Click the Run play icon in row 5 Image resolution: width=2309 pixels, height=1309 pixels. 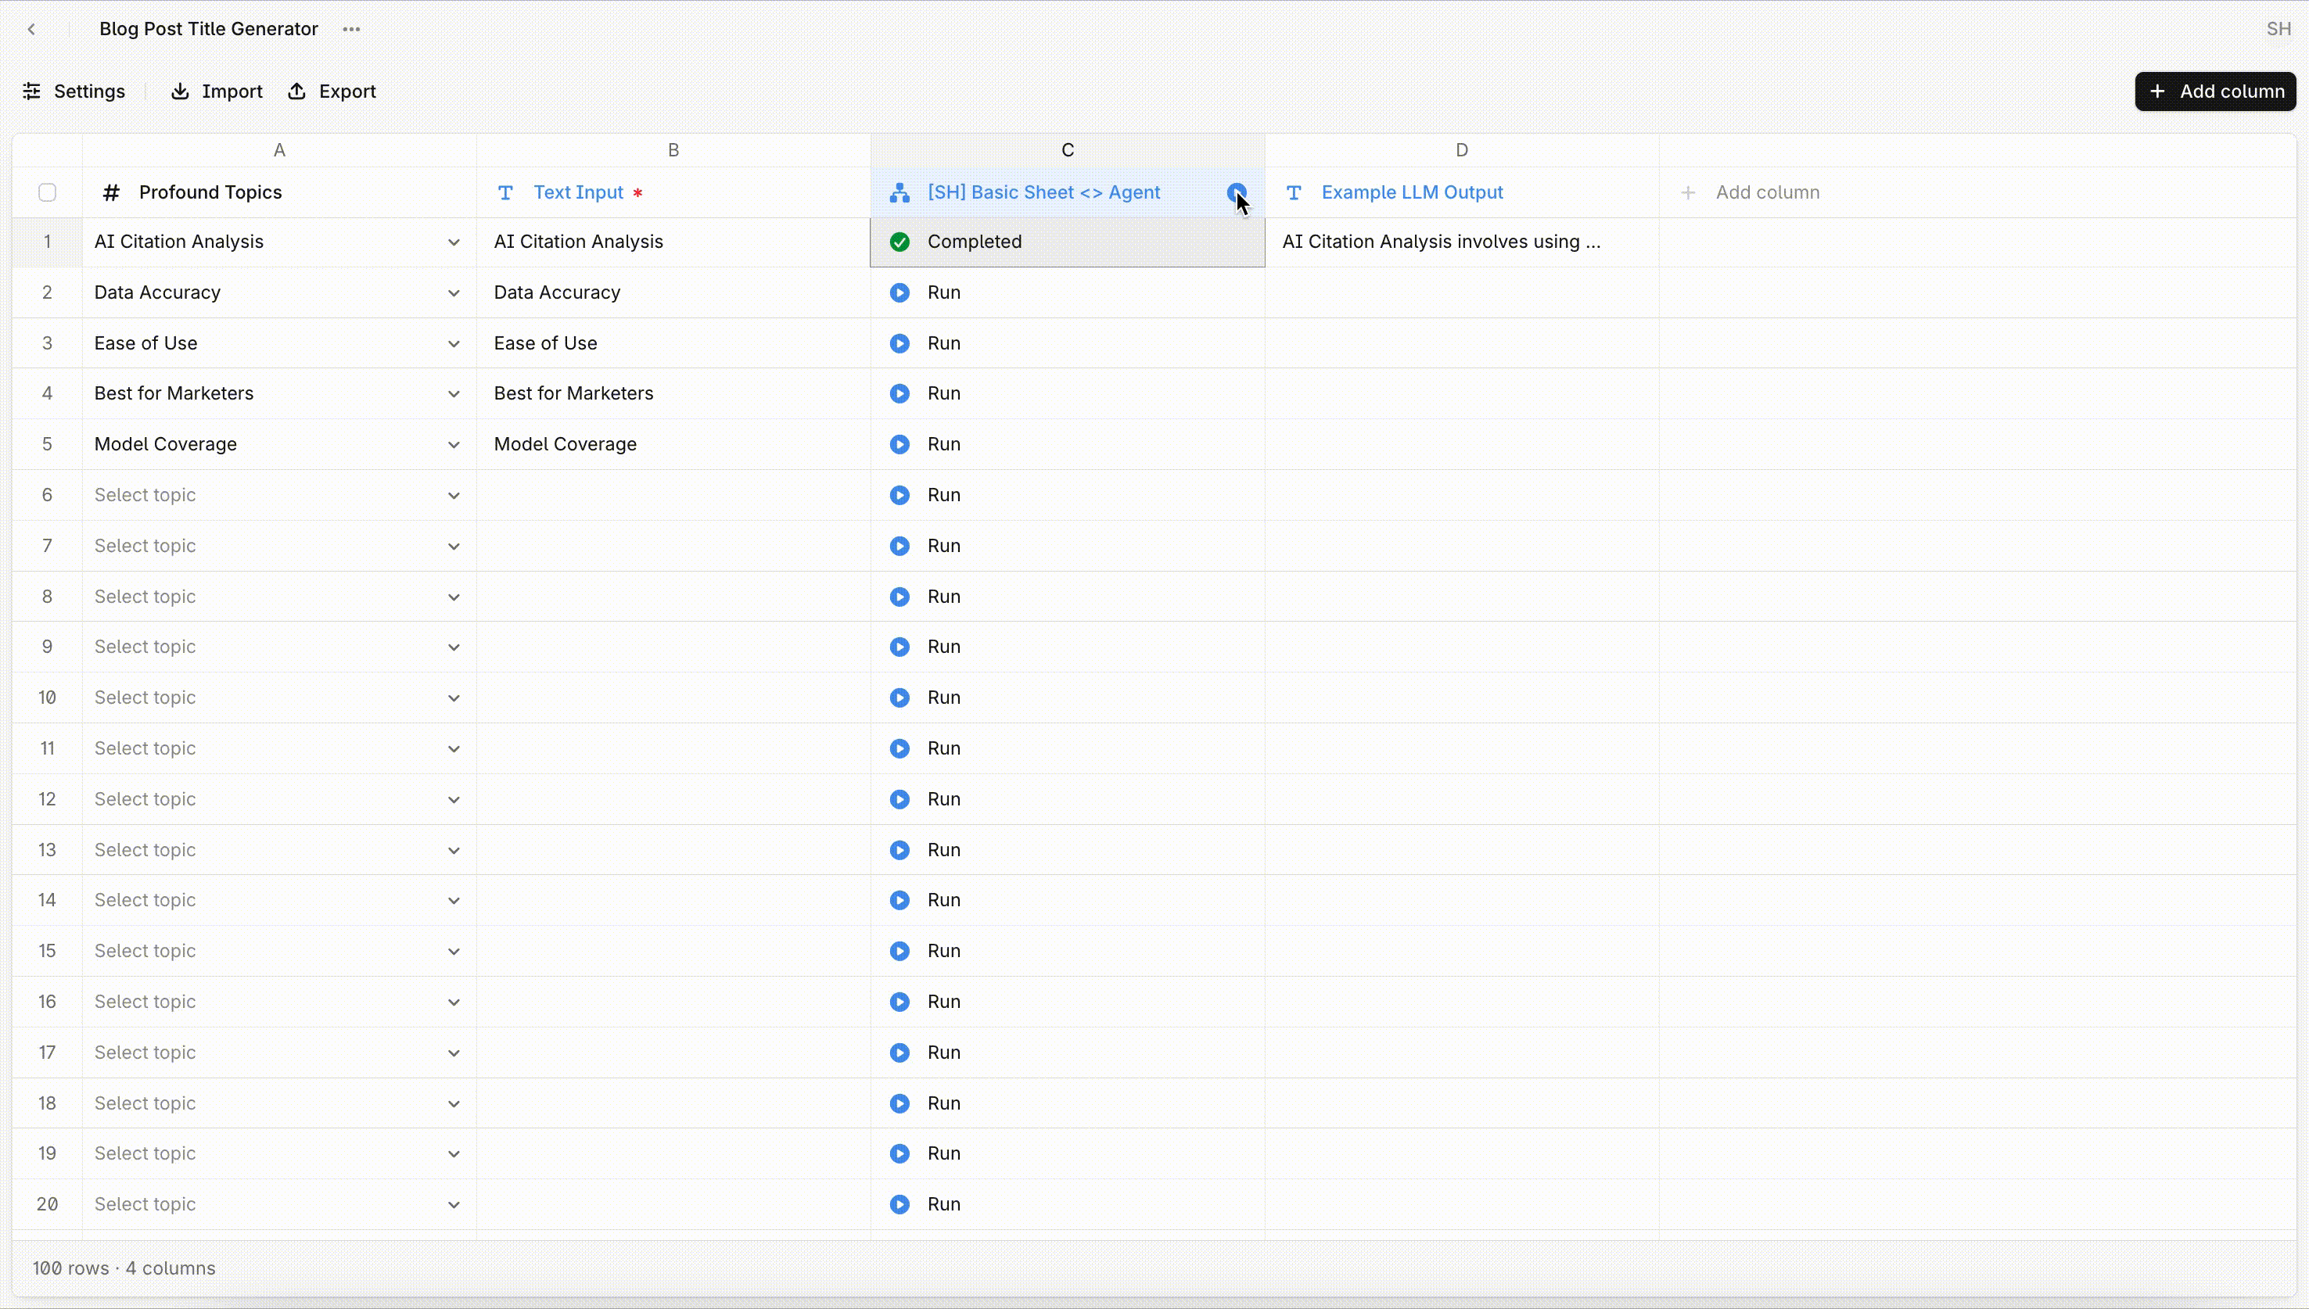point(900,444)
